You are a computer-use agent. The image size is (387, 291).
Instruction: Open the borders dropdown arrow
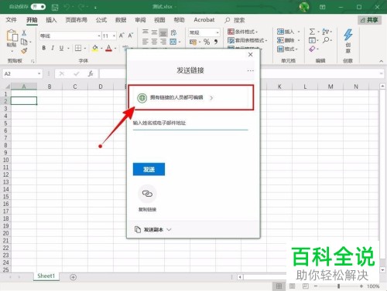tap(84, 48)
